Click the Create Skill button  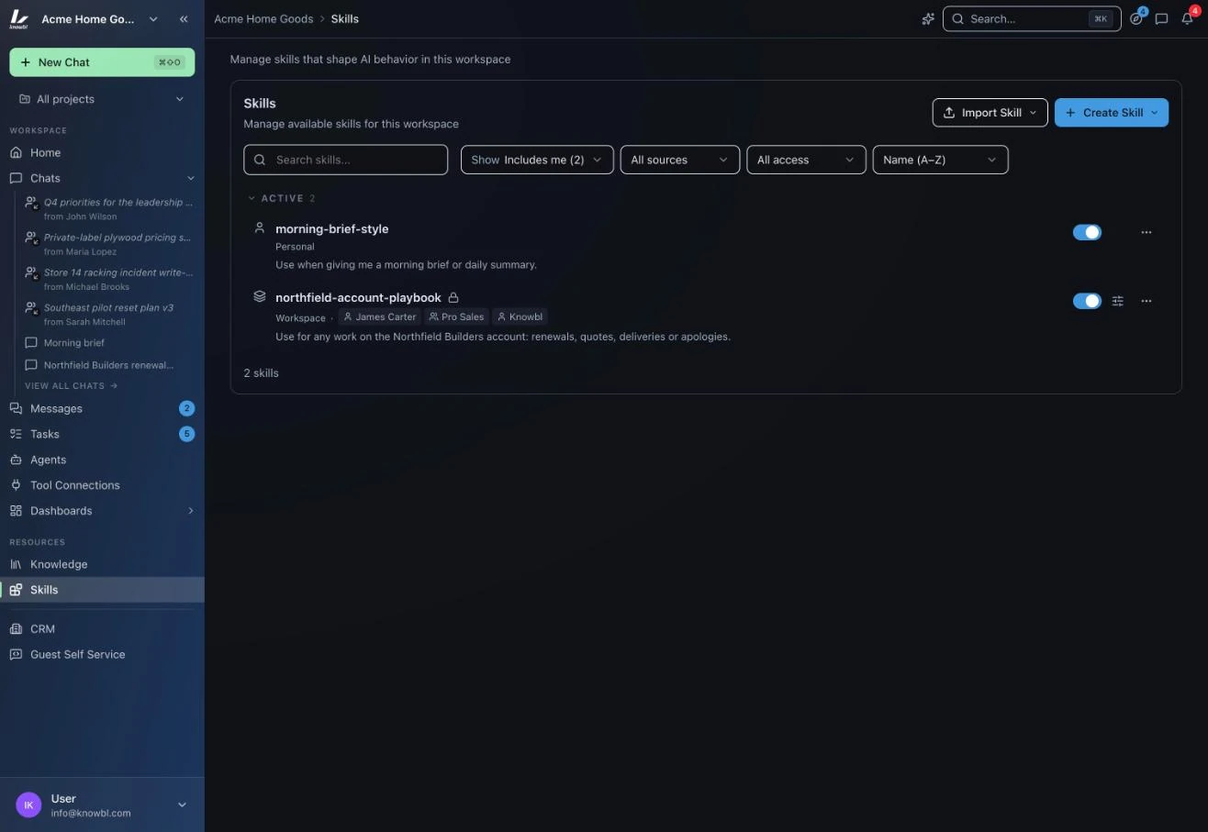(x=1111, y=113)
